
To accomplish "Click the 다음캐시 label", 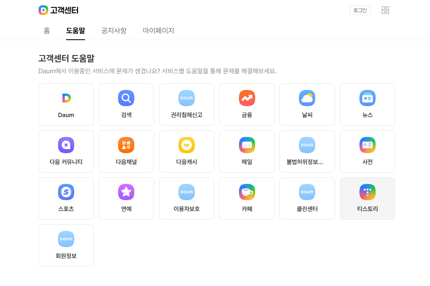I will [187, 162].
